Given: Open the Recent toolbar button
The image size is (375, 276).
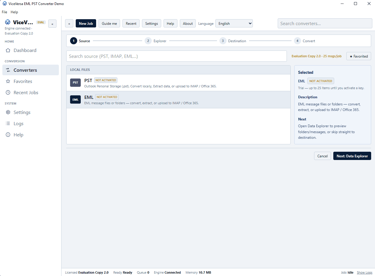Looking at the screenshot, I should (x=131, y=24).
